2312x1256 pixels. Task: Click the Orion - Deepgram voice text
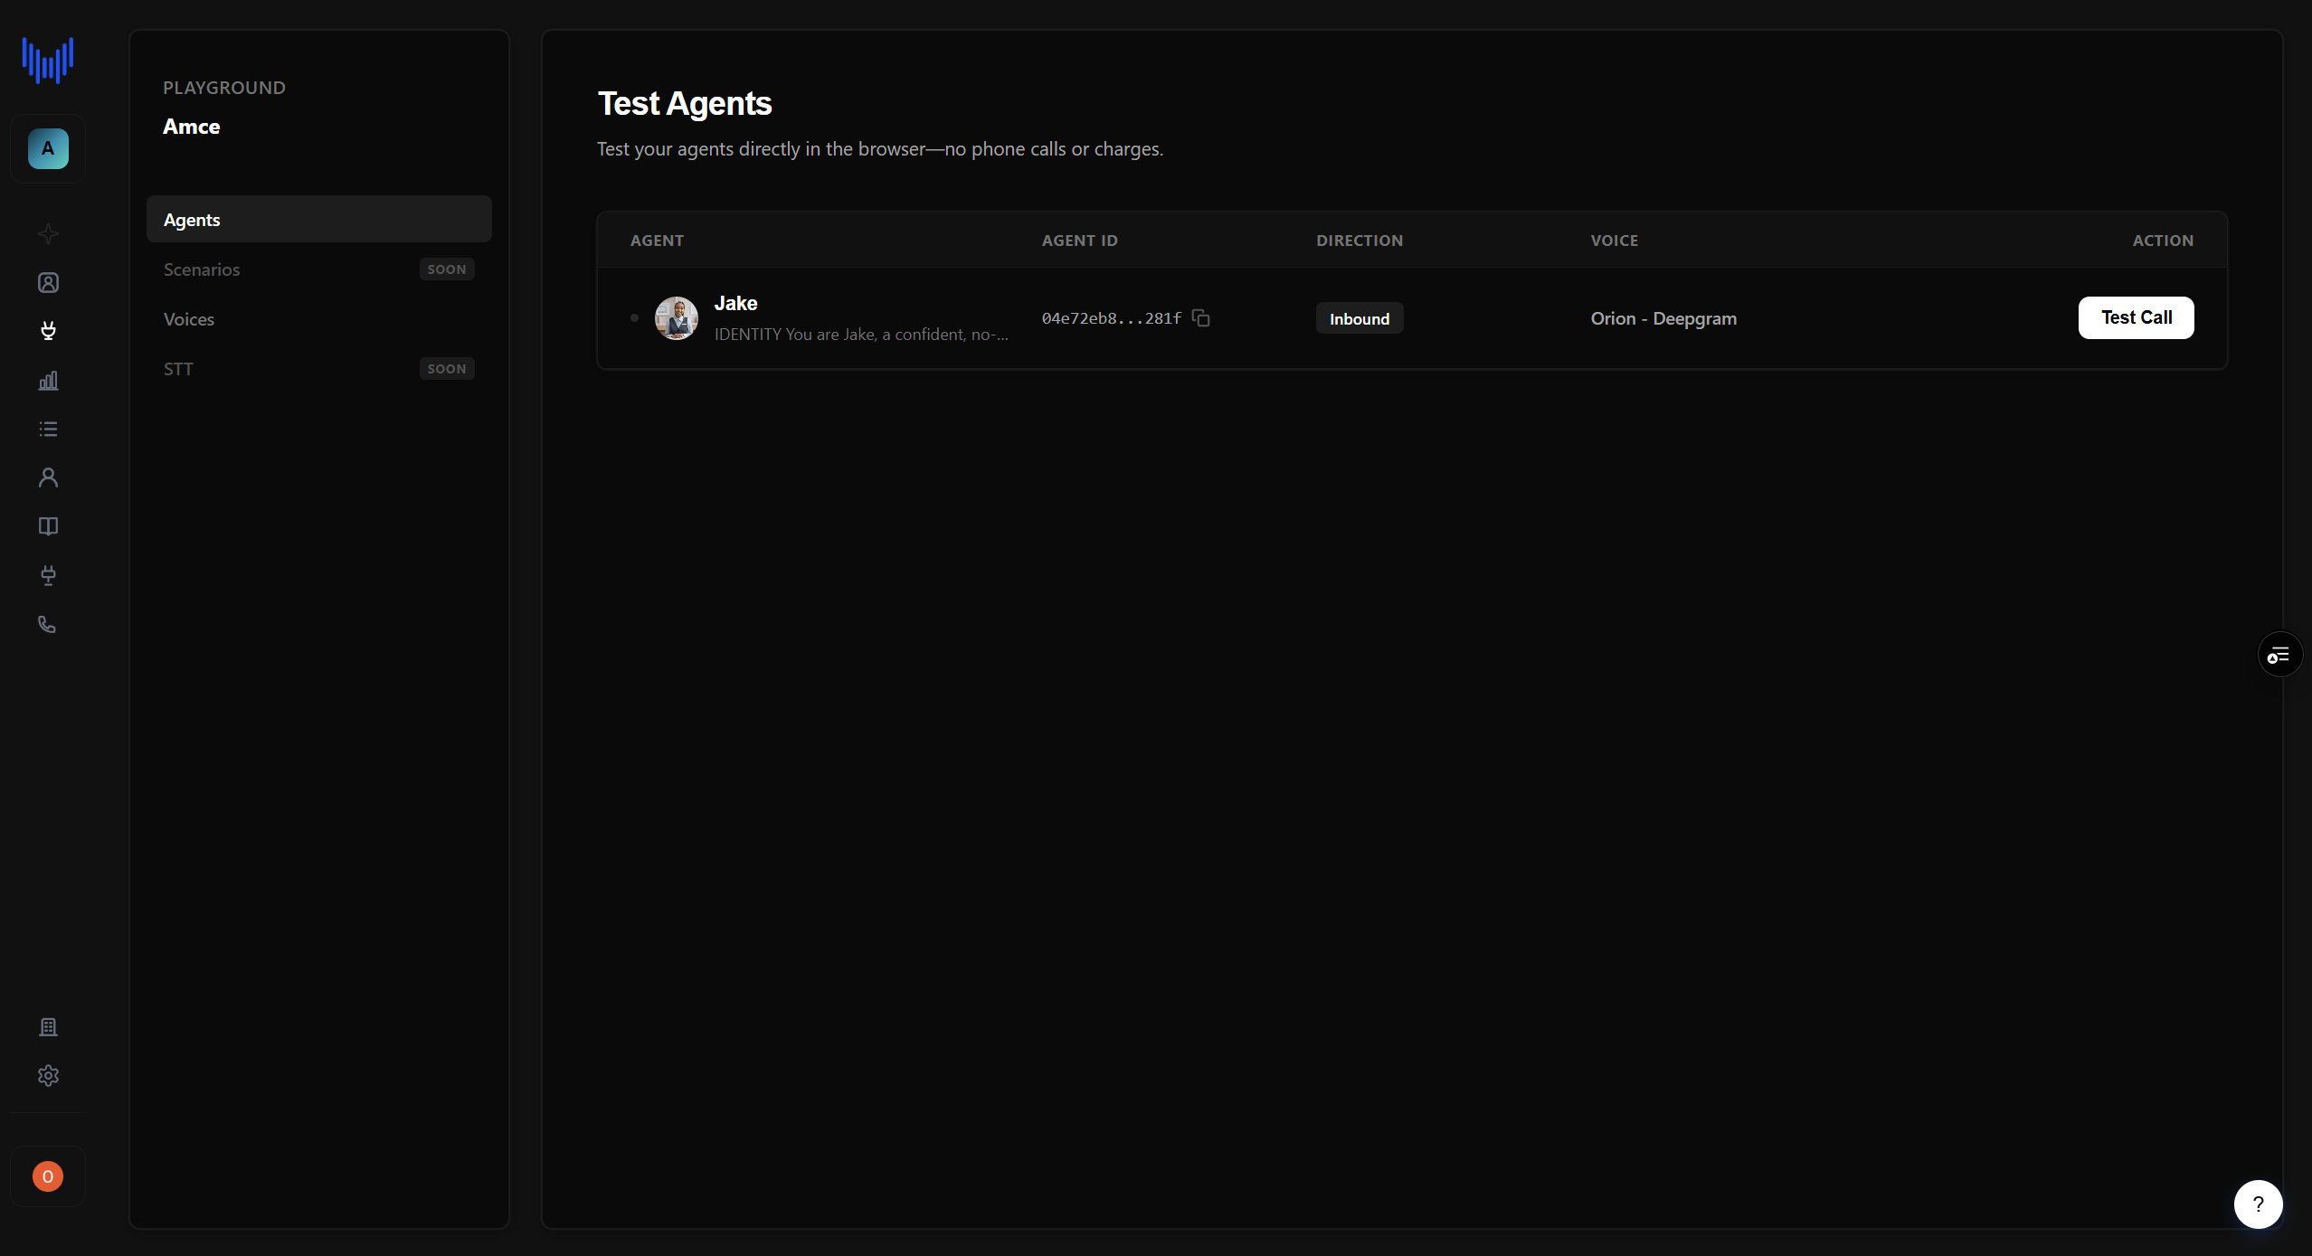1663,318
